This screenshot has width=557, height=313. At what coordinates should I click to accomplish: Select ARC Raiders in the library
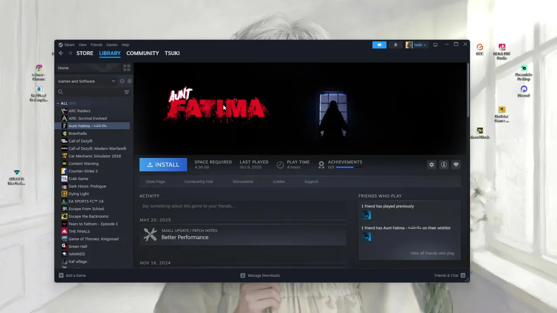[x=79, y=111]
